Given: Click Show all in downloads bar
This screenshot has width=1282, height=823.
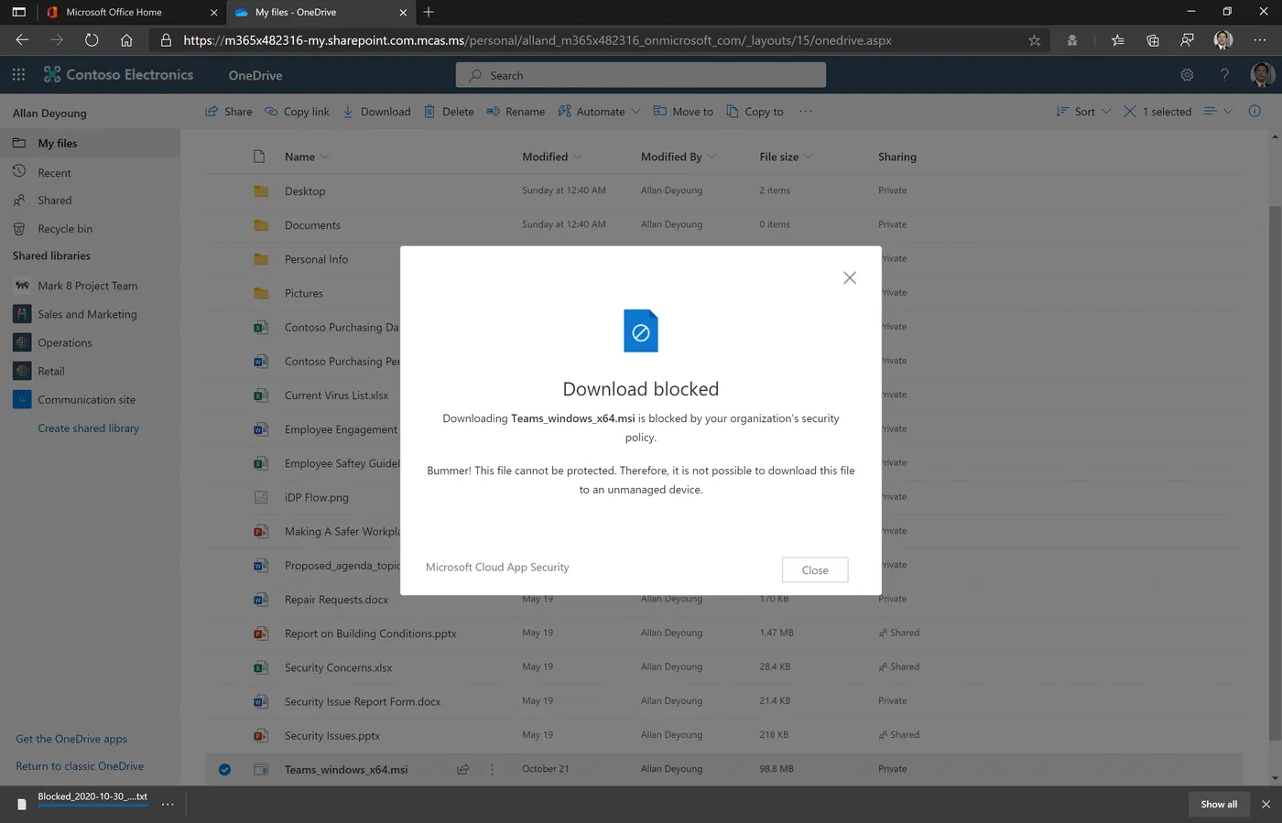Looking at the screenshot, I should click(1219, 805).
